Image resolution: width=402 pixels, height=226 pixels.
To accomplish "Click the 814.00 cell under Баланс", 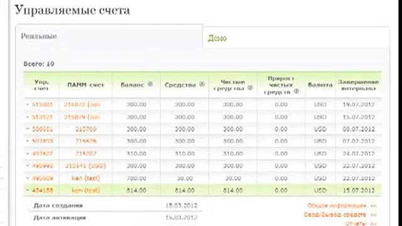I will point(136,191).
